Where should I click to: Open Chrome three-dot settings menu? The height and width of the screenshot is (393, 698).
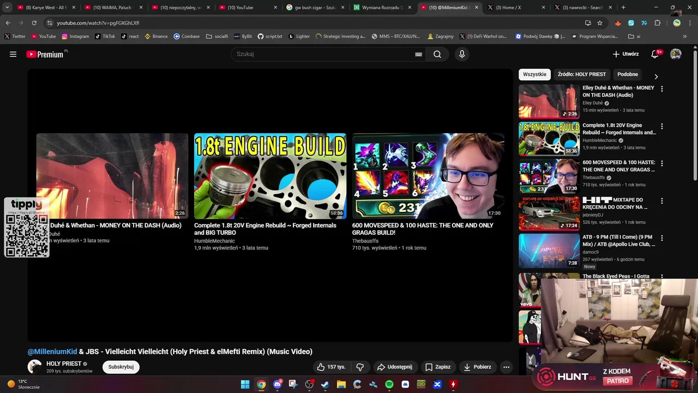(x=690, y=23)
